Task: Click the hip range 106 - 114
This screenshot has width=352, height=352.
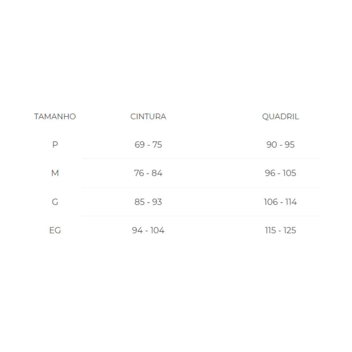Action: (x=281, y=202)
